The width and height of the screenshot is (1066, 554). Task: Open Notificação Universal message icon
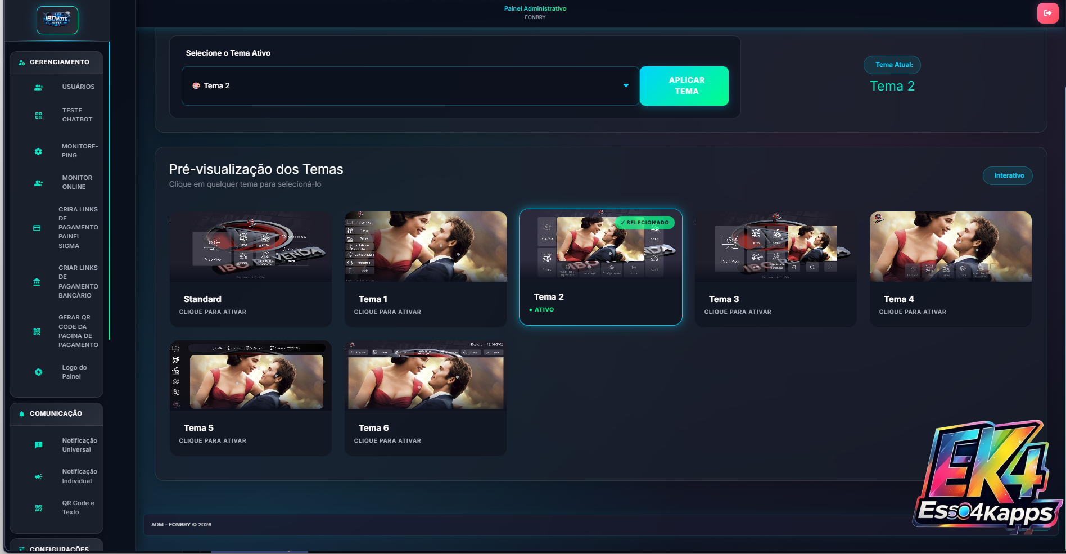click(x=38, y=445)
